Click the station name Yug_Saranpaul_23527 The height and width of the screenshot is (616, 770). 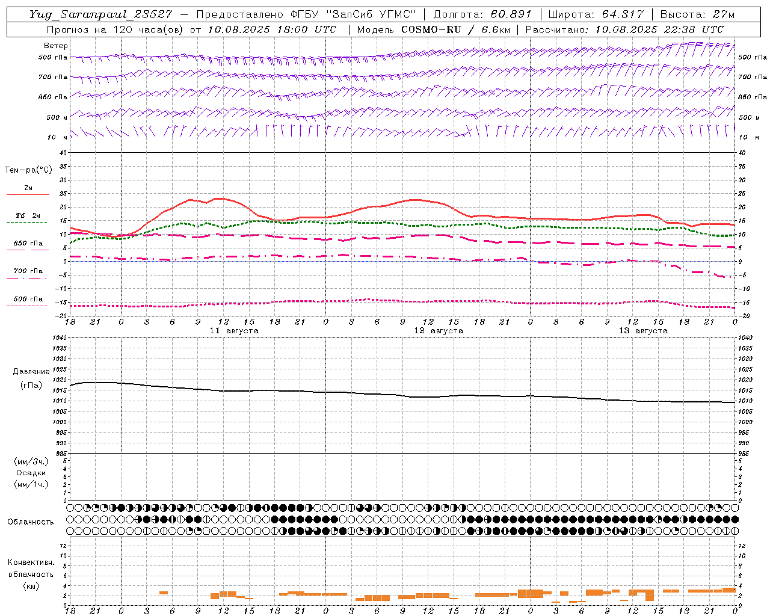pos(100,14)
